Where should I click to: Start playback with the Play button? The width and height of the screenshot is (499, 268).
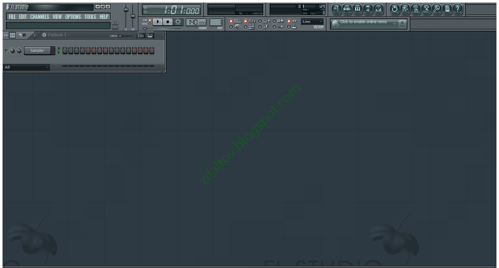click(158, 22)
